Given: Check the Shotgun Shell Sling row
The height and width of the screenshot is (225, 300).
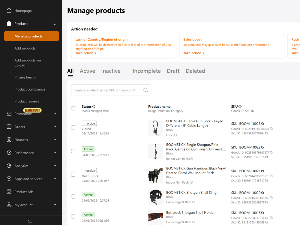Looking at the screenshot, I should [x=73, y=196].
